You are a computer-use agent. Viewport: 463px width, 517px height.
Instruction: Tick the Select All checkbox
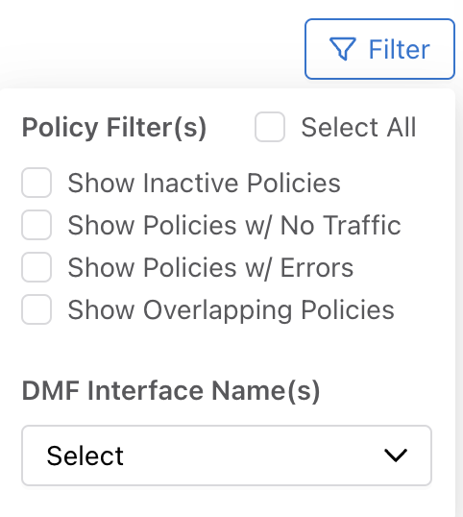[270, 127]
